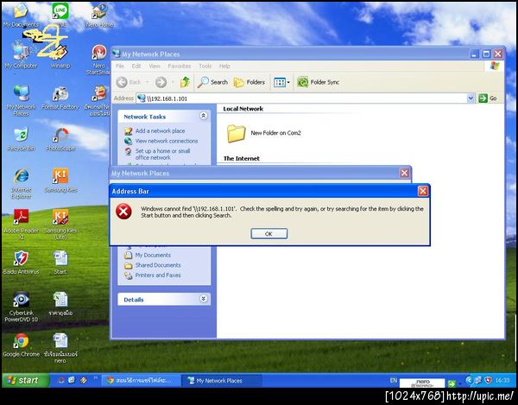Minimize the My Network Places window
Screen dimensions: 518x405
pos(475,54)
